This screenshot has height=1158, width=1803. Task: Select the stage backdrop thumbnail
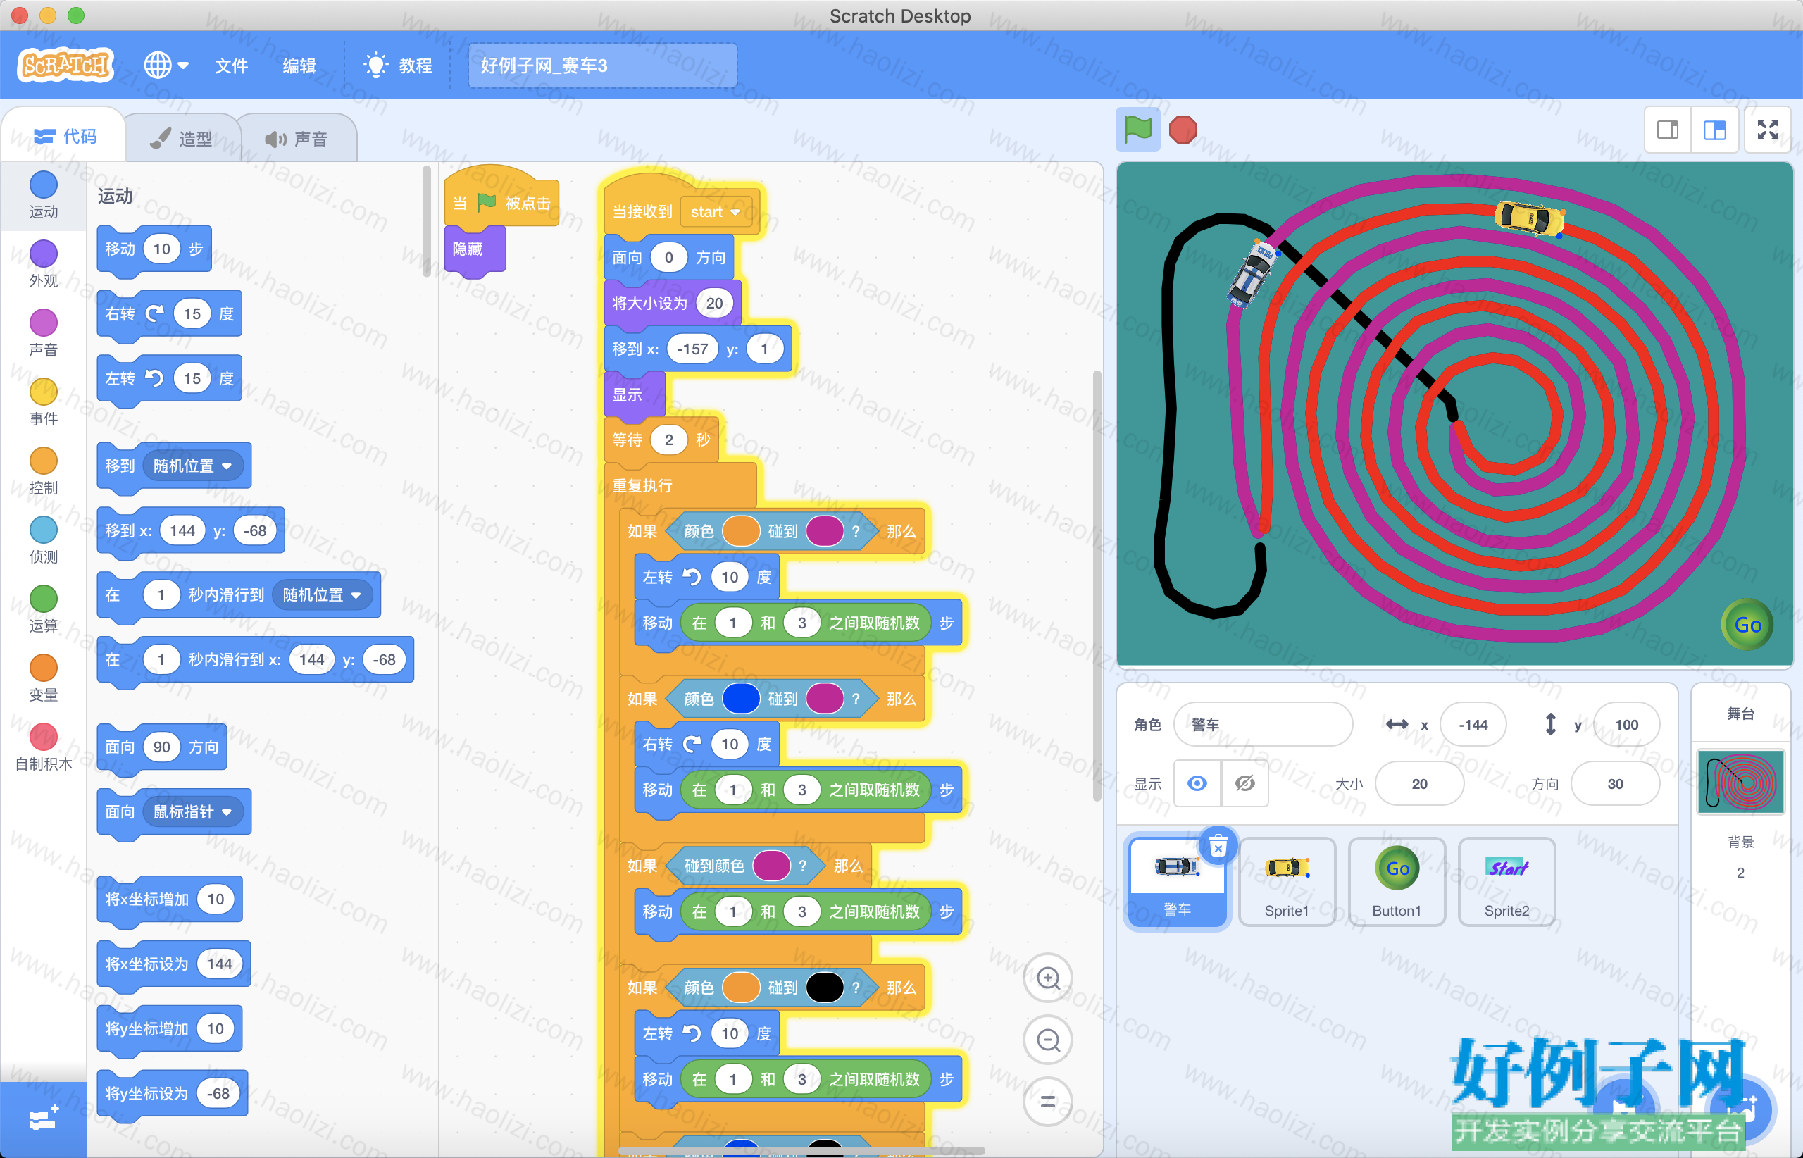click(1740, 782)
